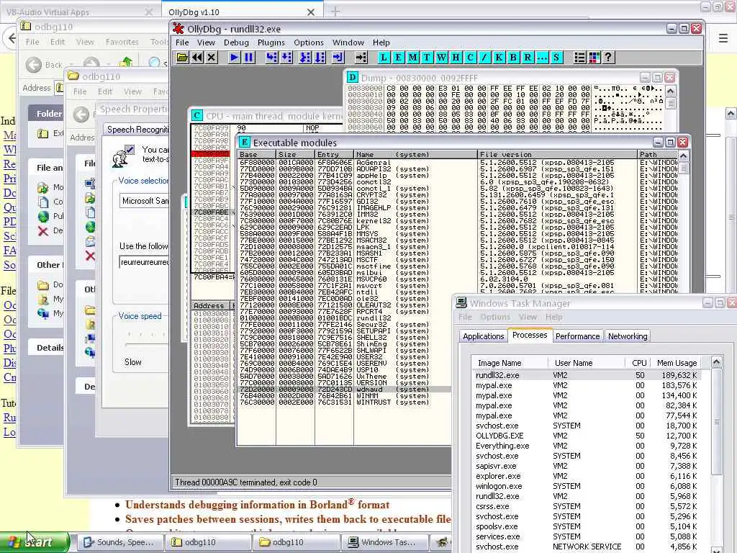
Task: Open Windows Task Manager taskbar button
Action: [x=384, y=542]
